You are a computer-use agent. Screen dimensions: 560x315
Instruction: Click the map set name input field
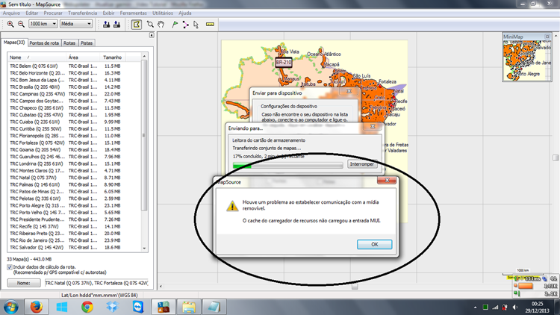click(x=96, y=283)
